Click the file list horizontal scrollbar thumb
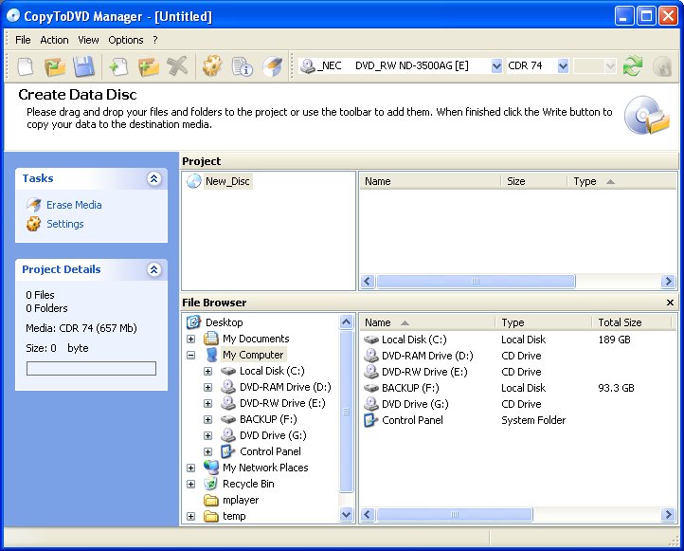Image resolution: width=684 pixels, height=551 pixels. [455, 514]
